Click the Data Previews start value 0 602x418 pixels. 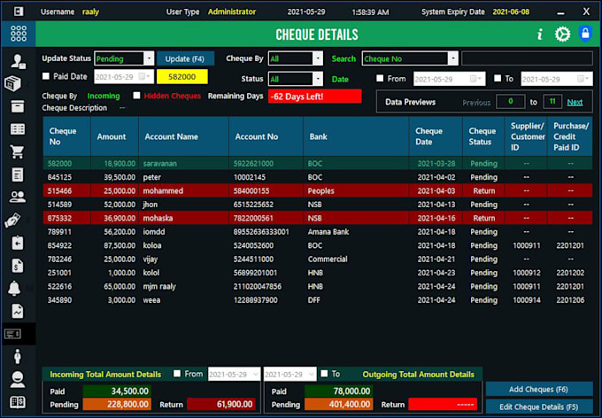510,102
